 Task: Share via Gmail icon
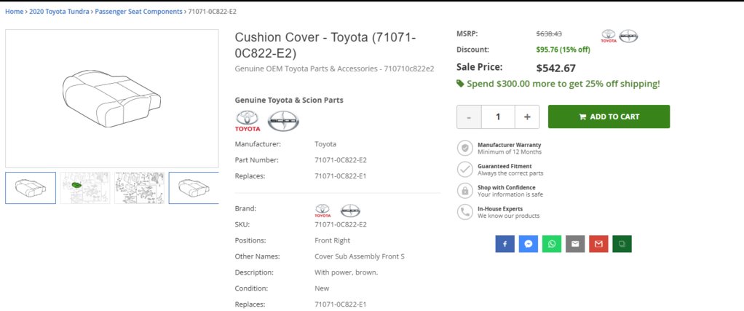598,244
